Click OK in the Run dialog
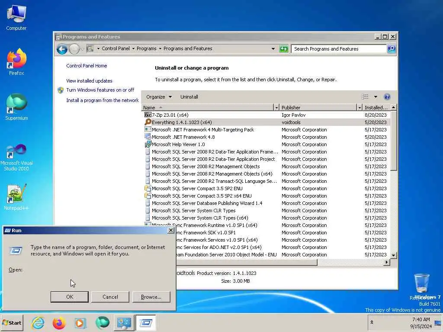The width and height of the screenshot is (443, 332). 70,297
